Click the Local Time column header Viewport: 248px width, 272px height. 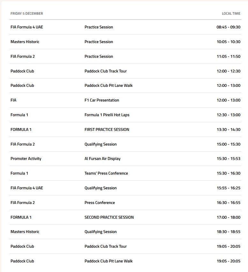click(x=231, y=13)
